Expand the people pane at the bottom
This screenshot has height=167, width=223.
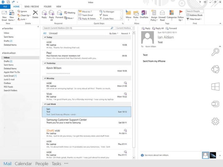(x=220, y=155)
